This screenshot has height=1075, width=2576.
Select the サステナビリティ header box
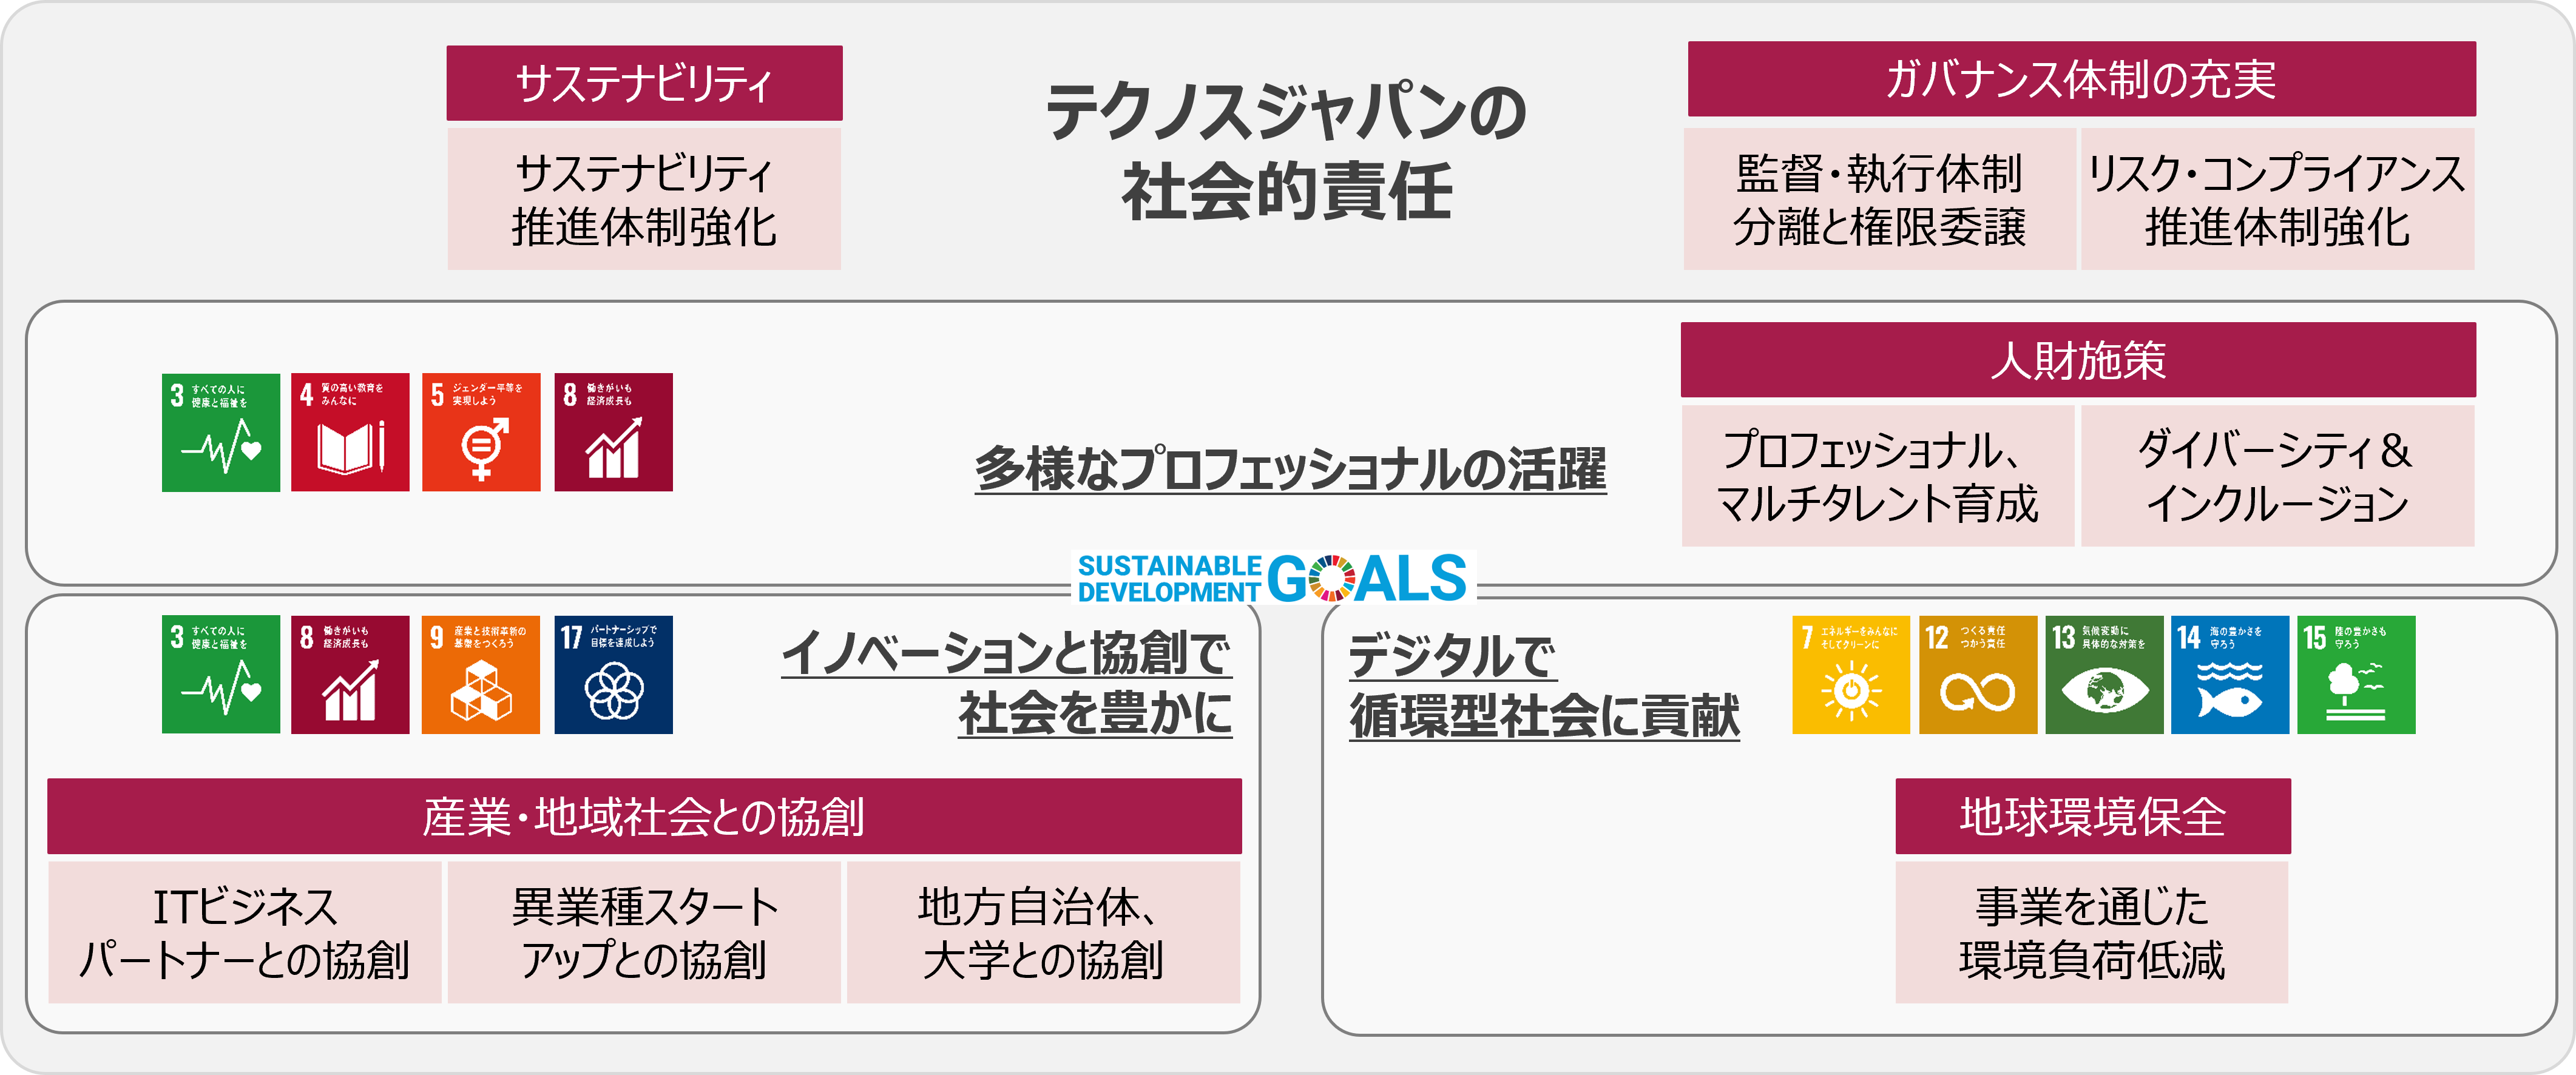(x=644, y=83)
